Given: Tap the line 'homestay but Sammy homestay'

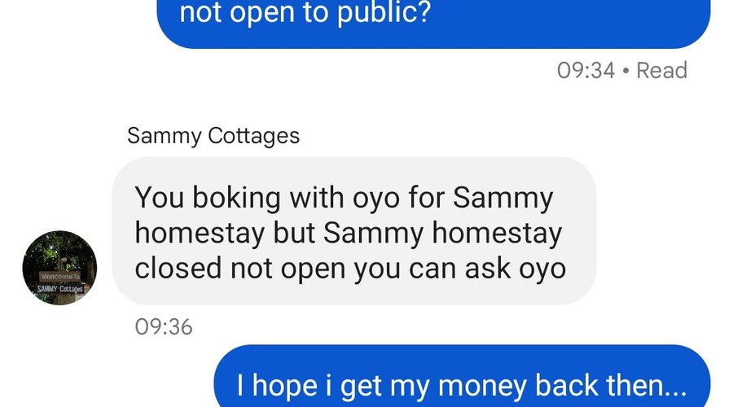Looking at the screenshot, I should tap(349, 233).
